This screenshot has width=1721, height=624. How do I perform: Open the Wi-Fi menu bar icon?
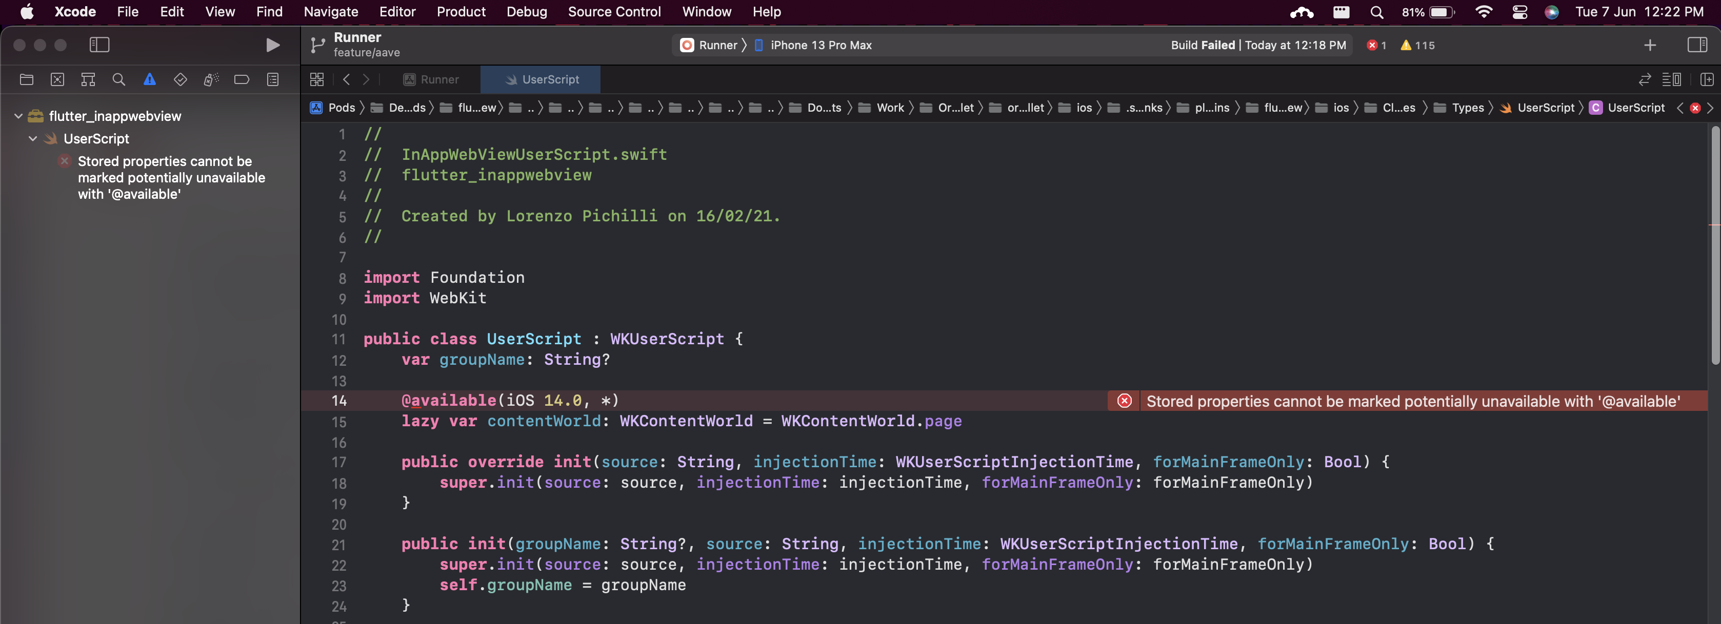[x=1484, y=11]
